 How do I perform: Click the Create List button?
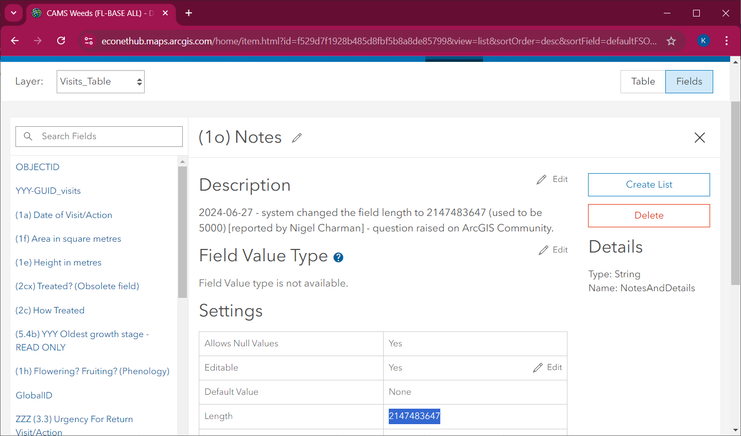pyautogui.click(x=648, y=185)
